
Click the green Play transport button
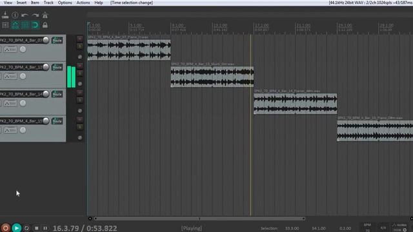16,227
